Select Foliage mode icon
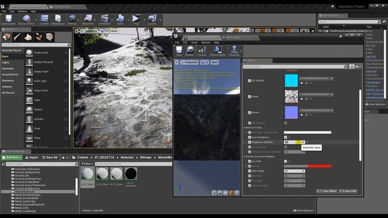 39,37
